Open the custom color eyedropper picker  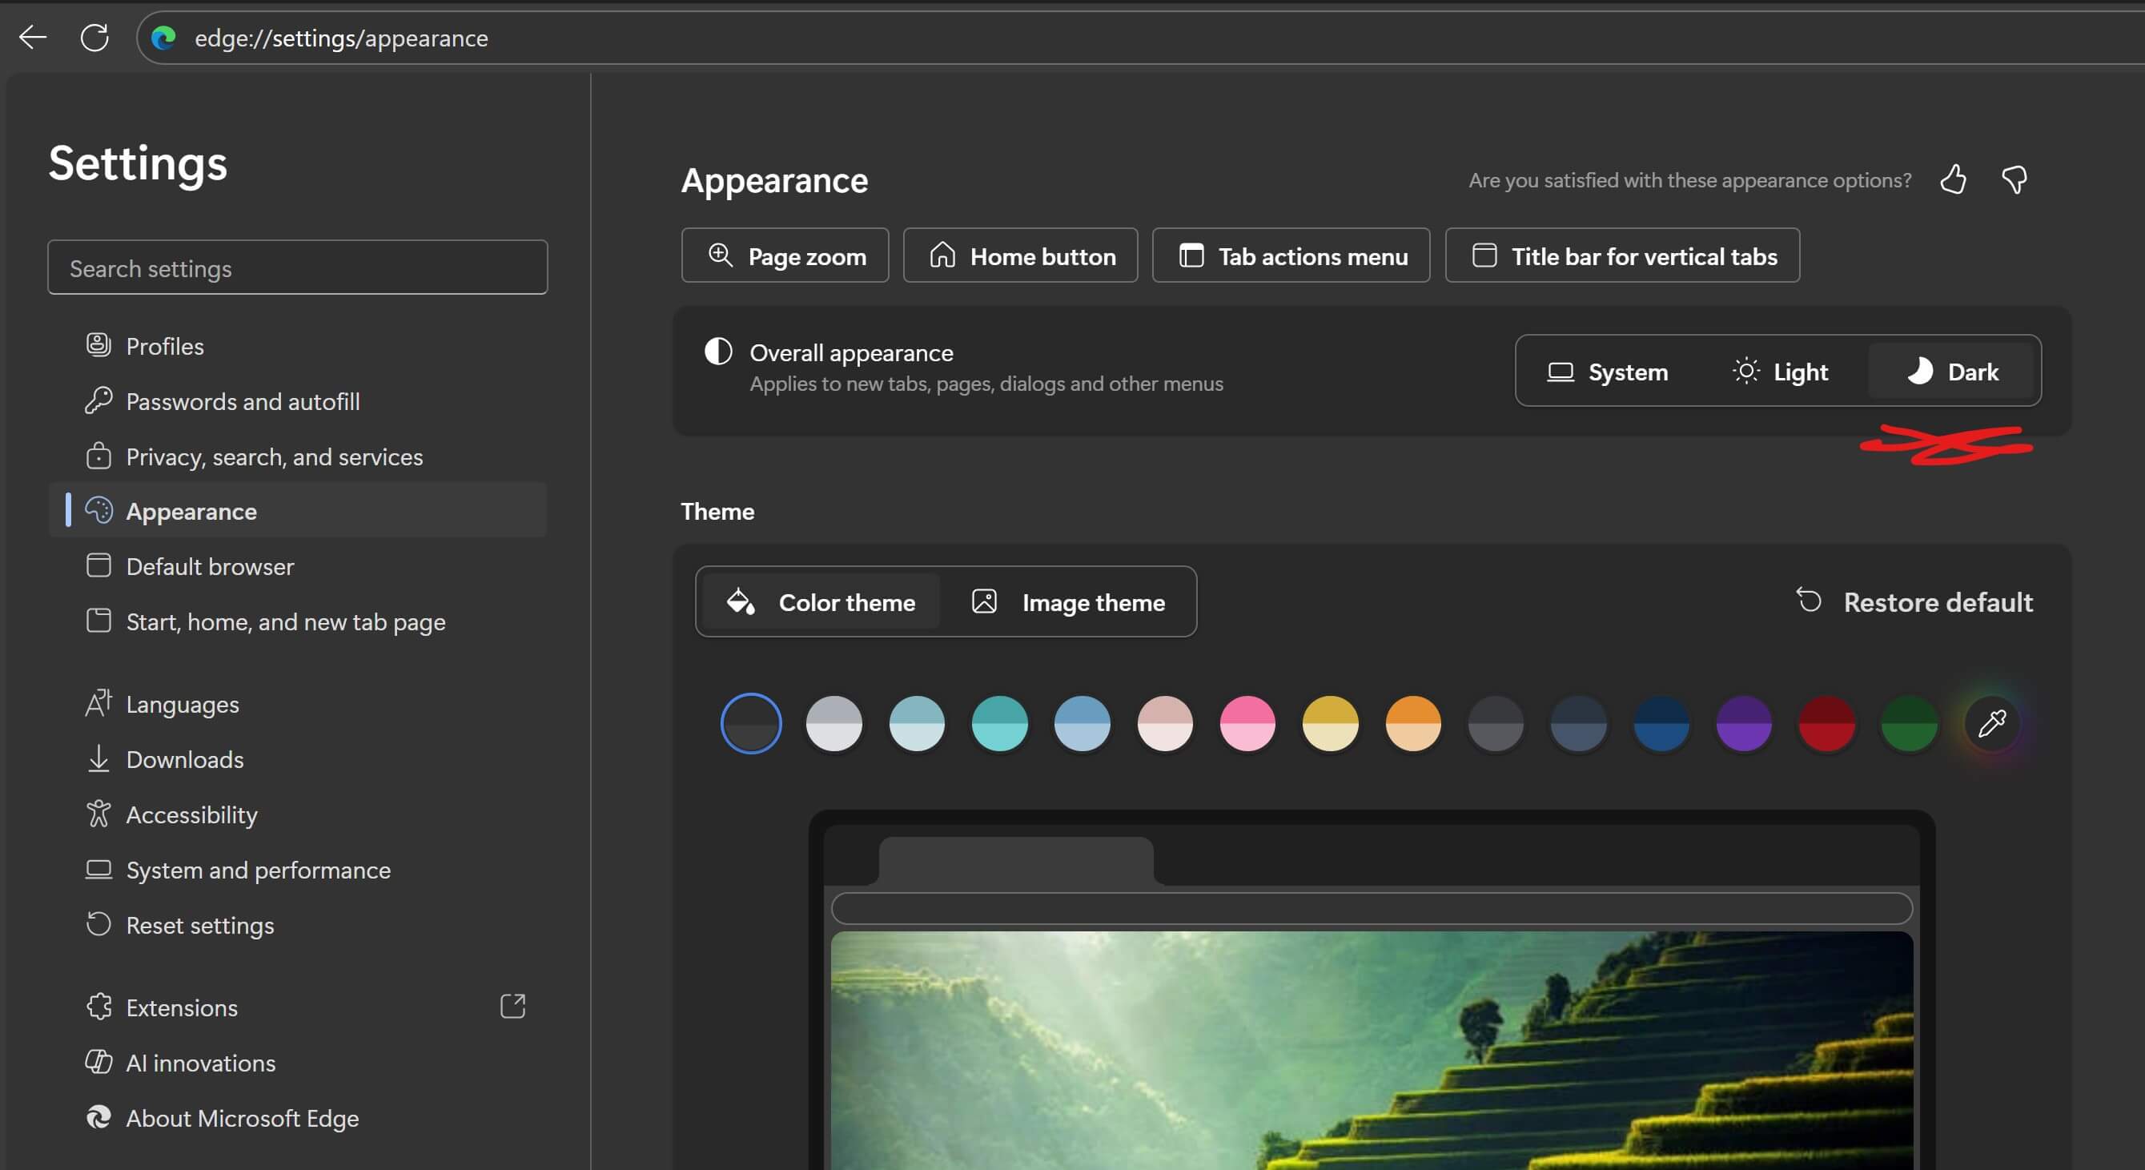click(x=1992, y=723)
